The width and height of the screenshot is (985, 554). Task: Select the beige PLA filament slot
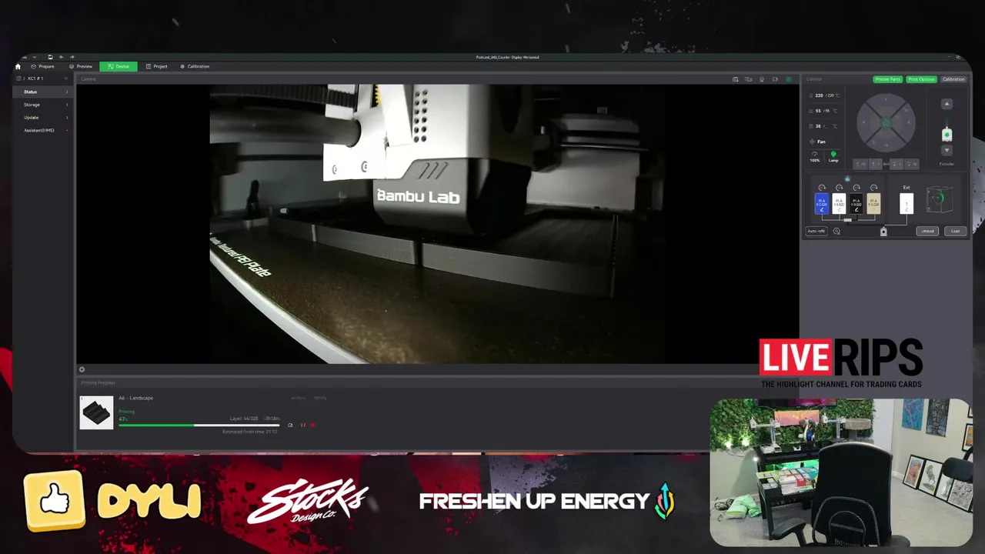point(873,203)
